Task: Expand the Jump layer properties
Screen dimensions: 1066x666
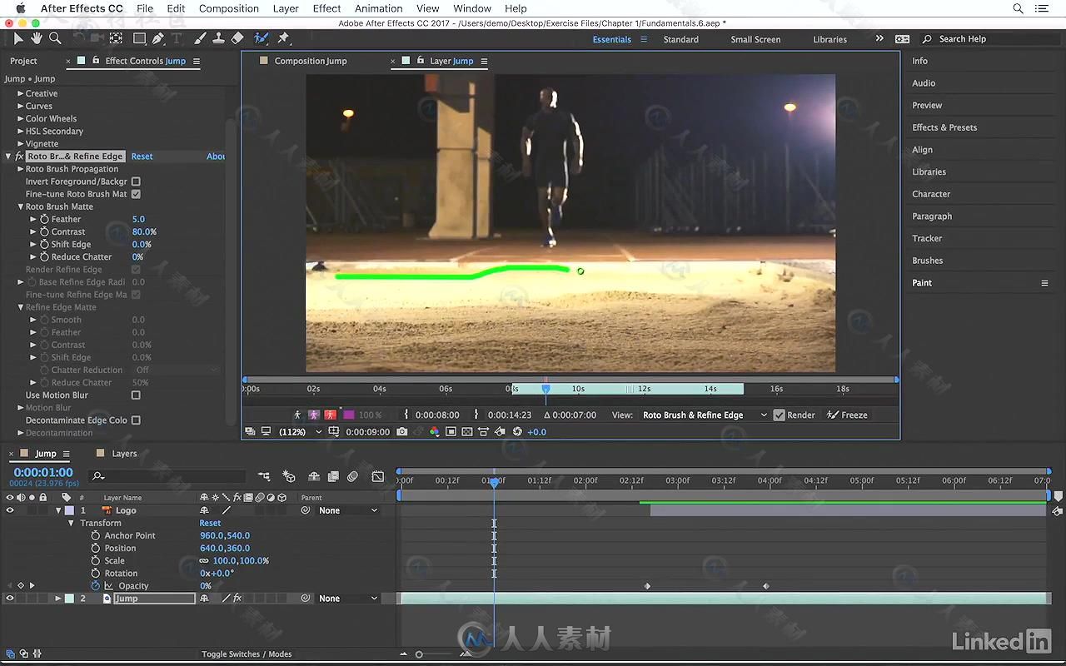Action: coord(58,598)
